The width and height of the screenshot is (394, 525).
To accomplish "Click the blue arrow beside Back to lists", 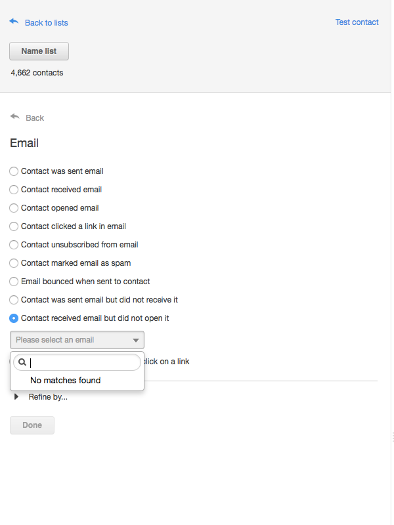I will tap(14, 22).
